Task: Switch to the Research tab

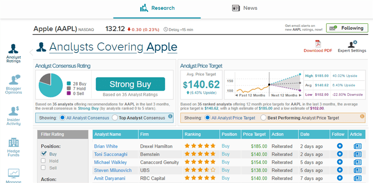Action: pos(157,8)
